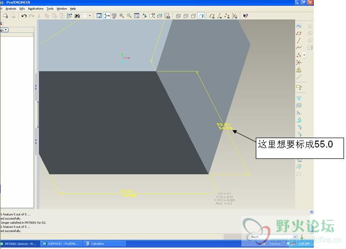Click the Redo arrow icon

click(32, 16)
